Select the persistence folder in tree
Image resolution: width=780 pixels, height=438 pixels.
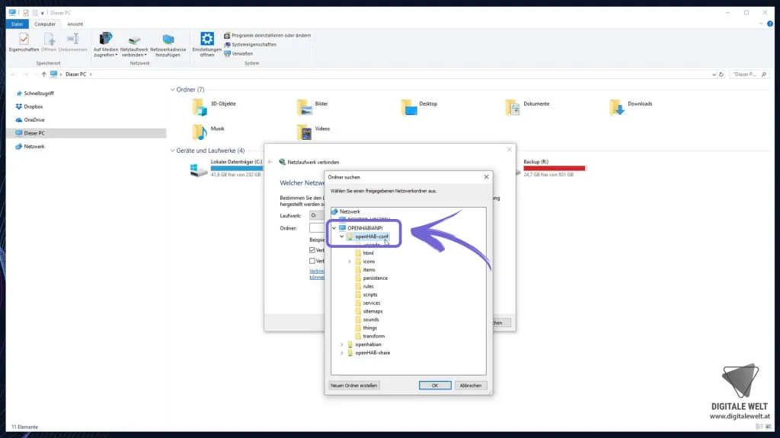coord(375,278)
